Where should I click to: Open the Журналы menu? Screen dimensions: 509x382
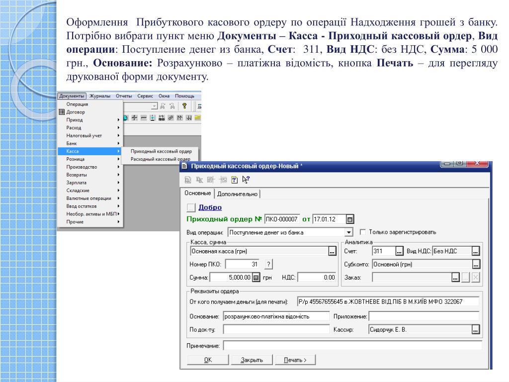[x=100, y=96]
